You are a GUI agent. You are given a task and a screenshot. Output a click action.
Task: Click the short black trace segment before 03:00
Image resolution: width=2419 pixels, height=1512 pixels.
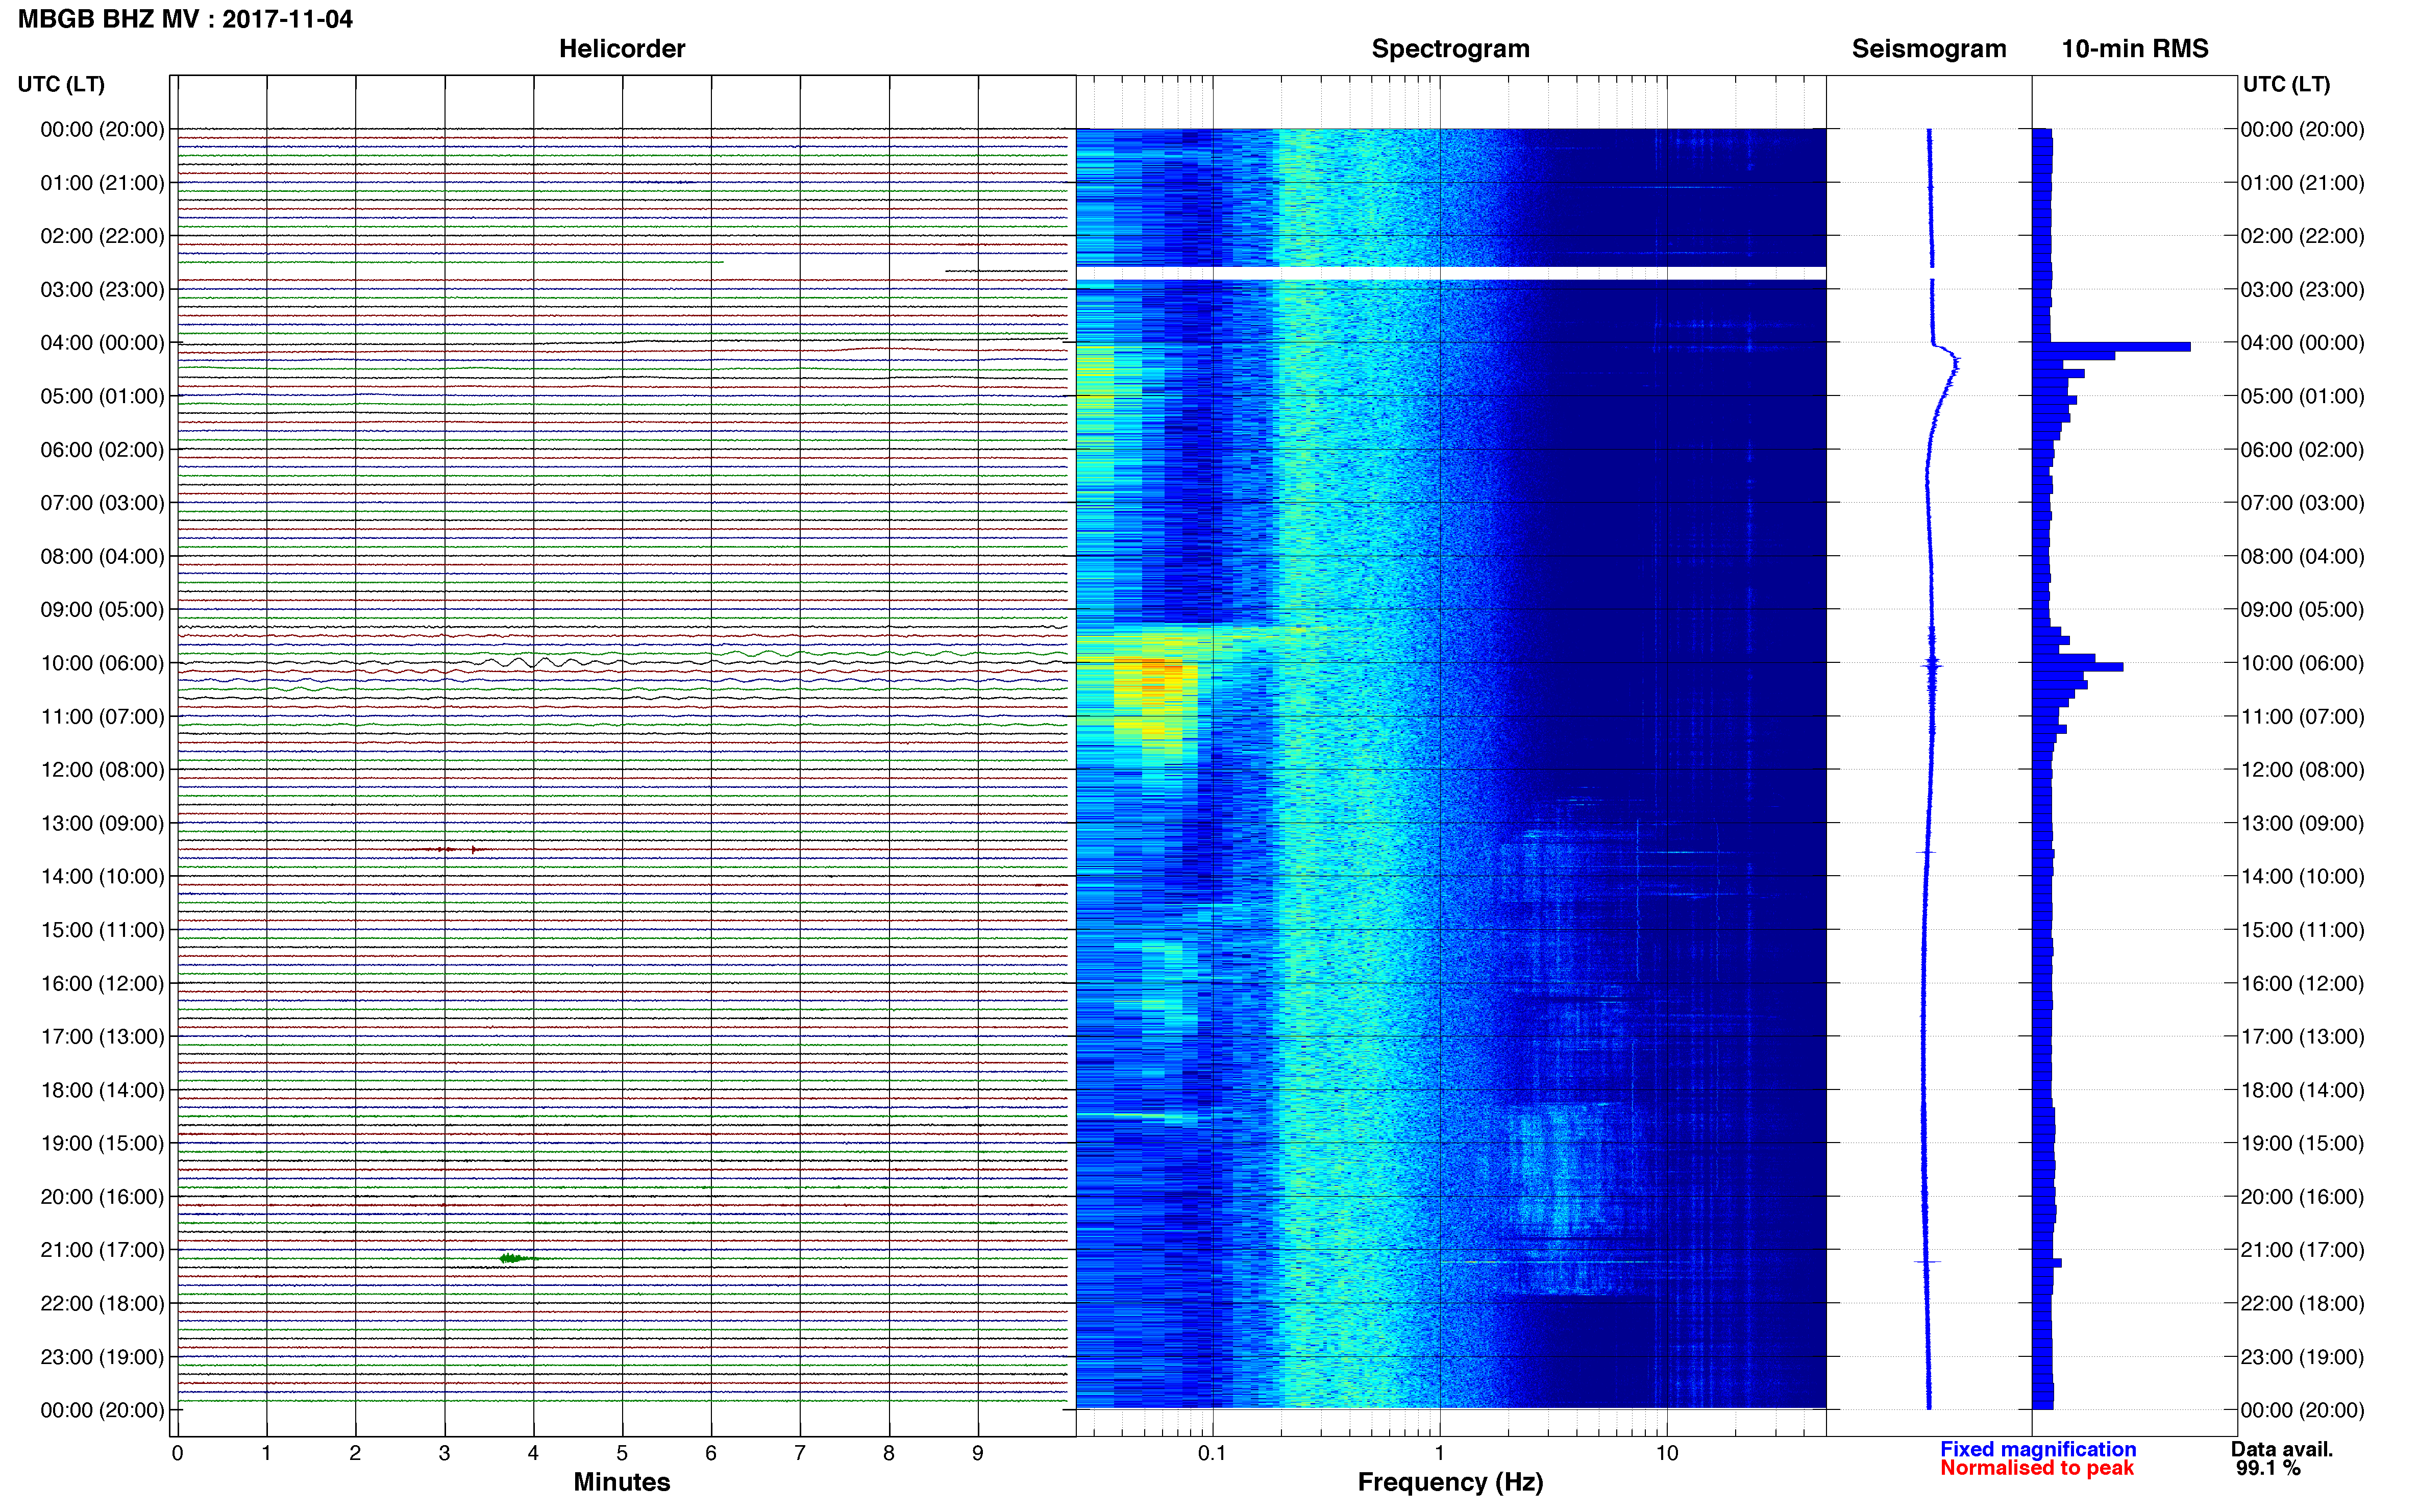click(x=1006, y=271)
